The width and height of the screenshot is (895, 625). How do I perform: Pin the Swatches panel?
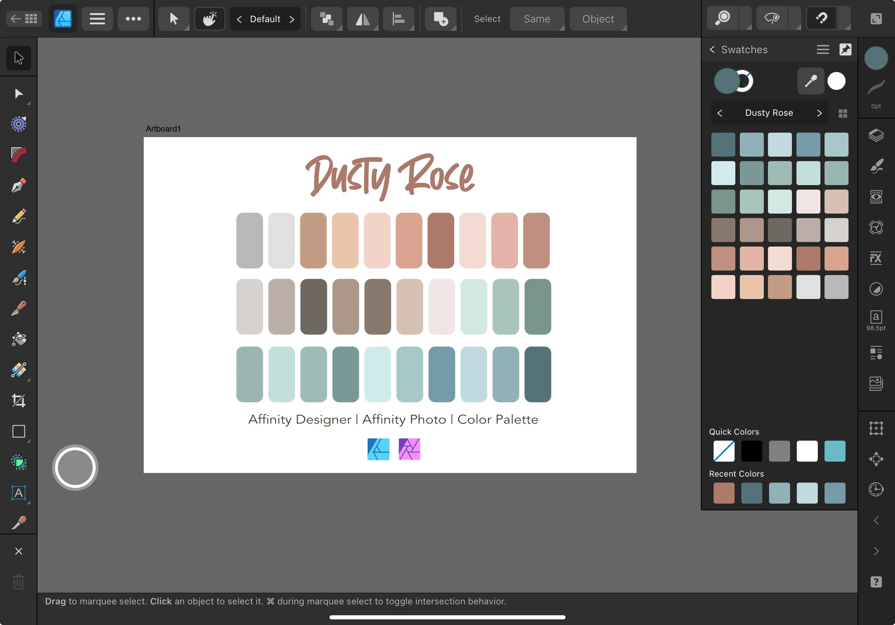(846, 49)
